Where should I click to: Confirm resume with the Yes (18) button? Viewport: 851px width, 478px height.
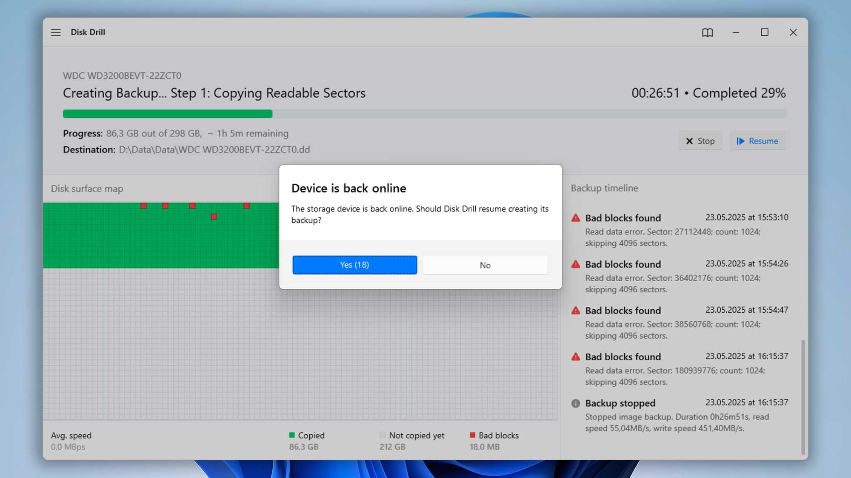click(354, 265)
